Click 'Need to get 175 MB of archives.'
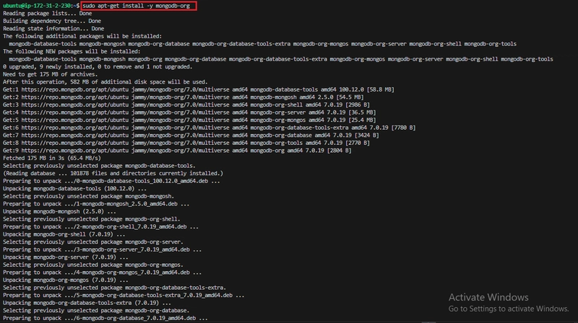This screenshot has height=323, width=578. [x=50, y=74]
